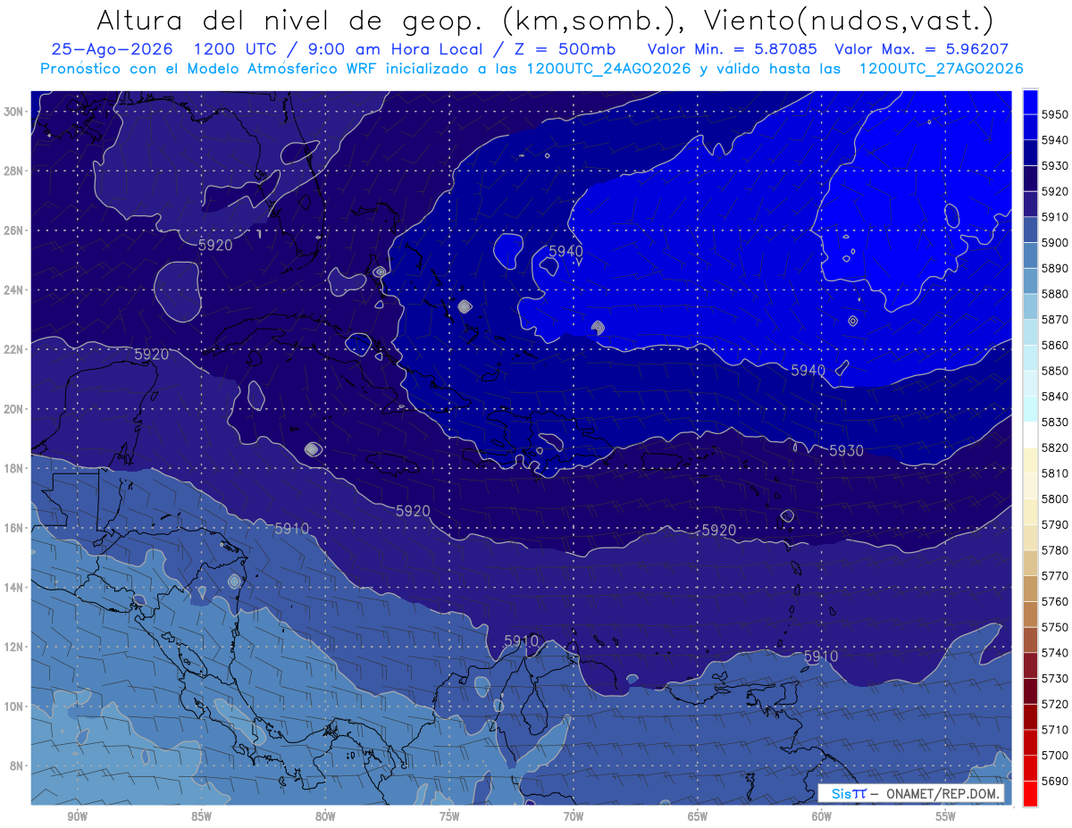
Task: Click latitude axis label 16N
Action: click(13, 528)
